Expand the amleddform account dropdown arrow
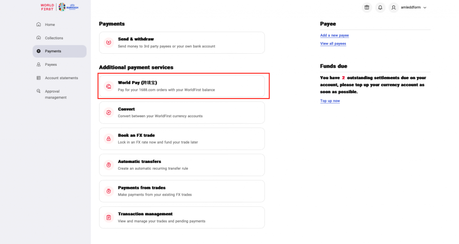The height and width of the screenshot is (244, 459). click(x=425, y=8)
